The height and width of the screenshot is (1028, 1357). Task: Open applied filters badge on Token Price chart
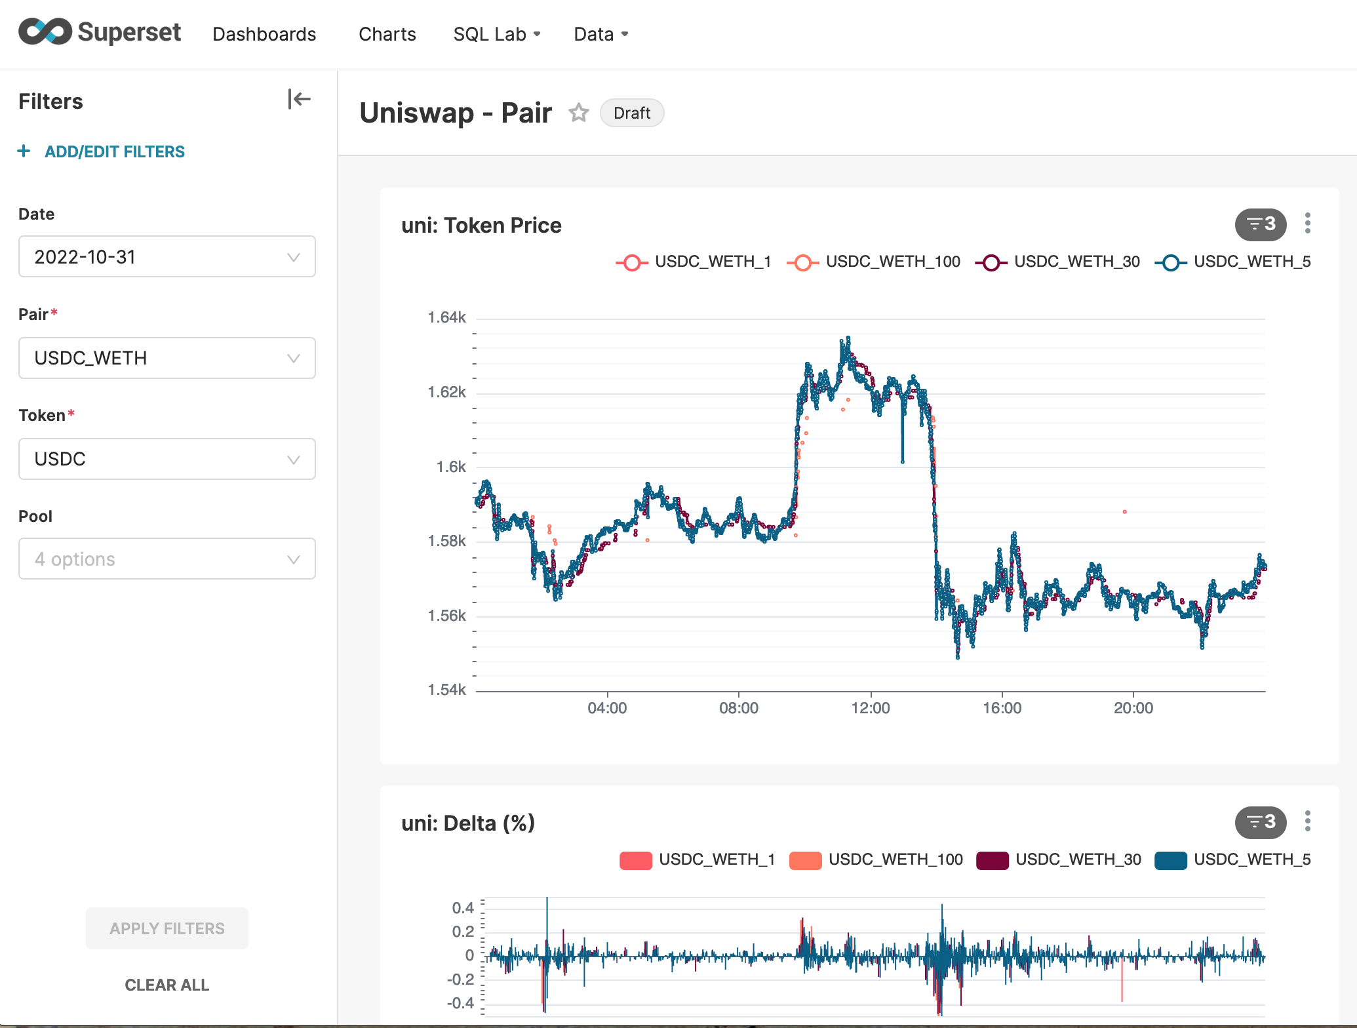tap(1260, 225)
